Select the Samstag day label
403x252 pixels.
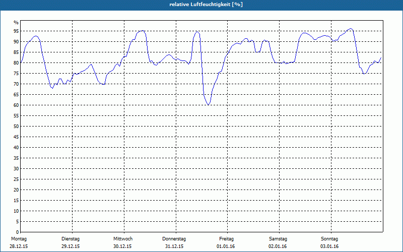tap(278, 239)
